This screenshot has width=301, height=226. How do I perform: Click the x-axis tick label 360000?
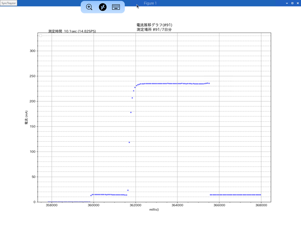pyautogui.click(x=94, y=205)
